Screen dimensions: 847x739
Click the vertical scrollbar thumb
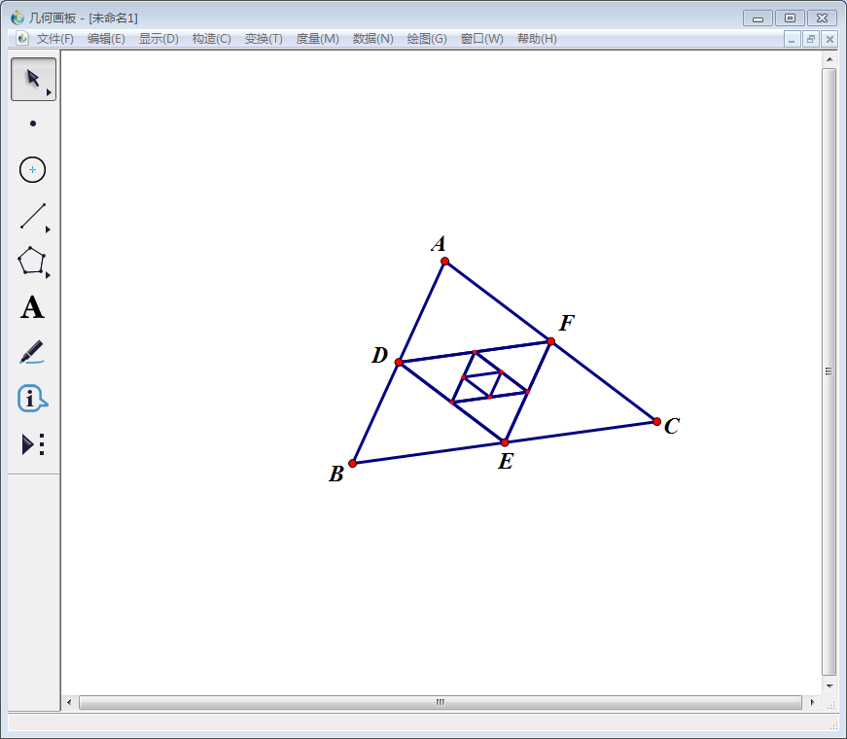829,371
